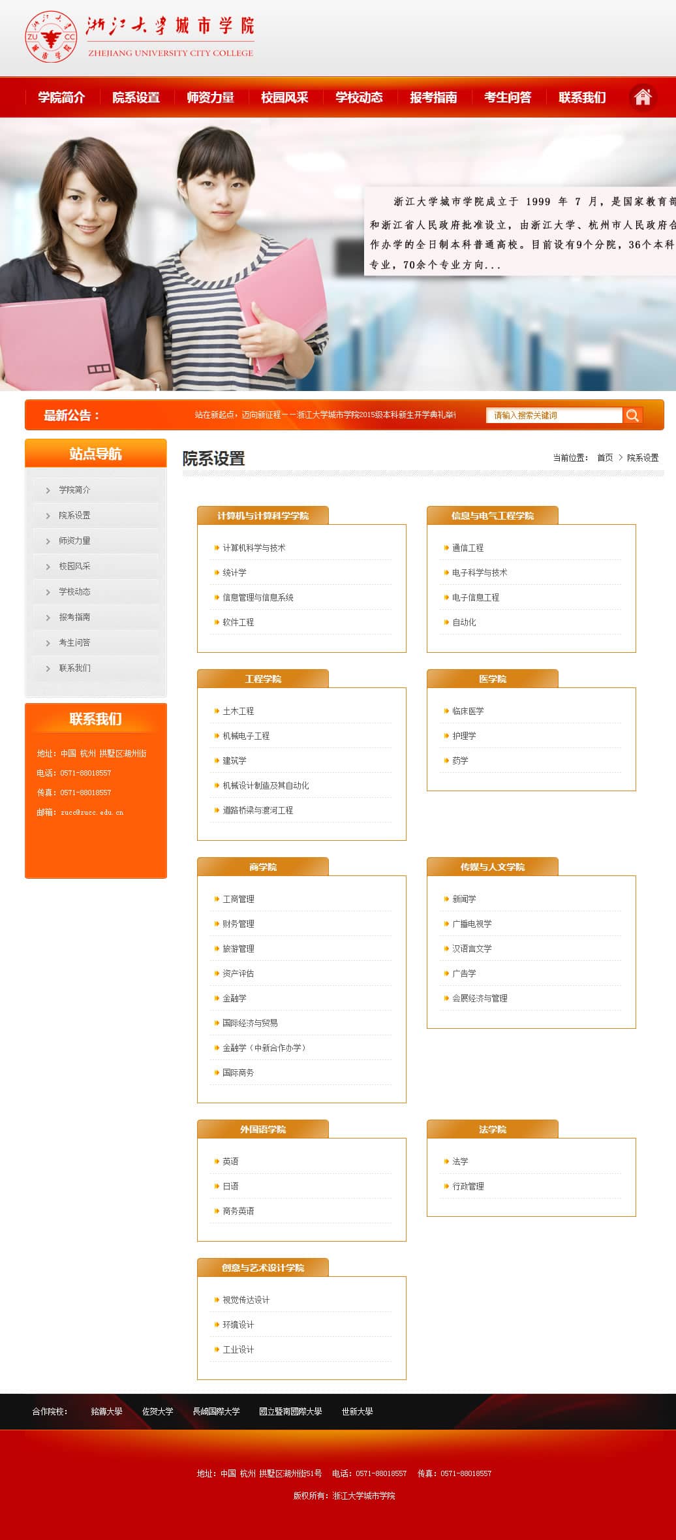The height and width of the screenshot is (1540, 676).
Task: Click the home icon in navigation bar
Action: [x=643, y=97]
